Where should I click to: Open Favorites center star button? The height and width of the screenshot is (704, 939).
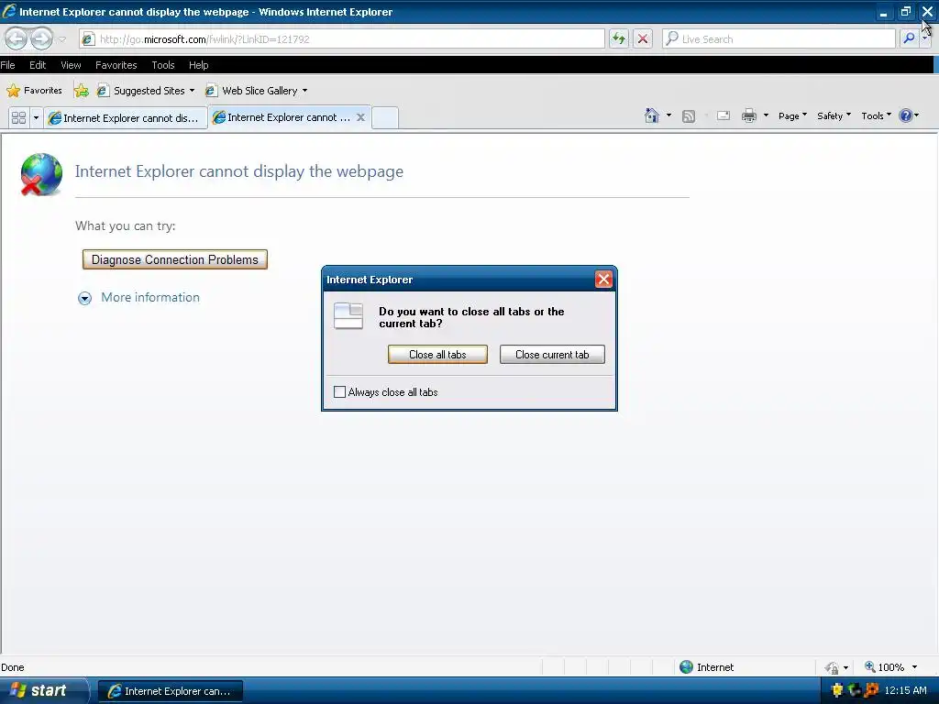click(34, 91)
